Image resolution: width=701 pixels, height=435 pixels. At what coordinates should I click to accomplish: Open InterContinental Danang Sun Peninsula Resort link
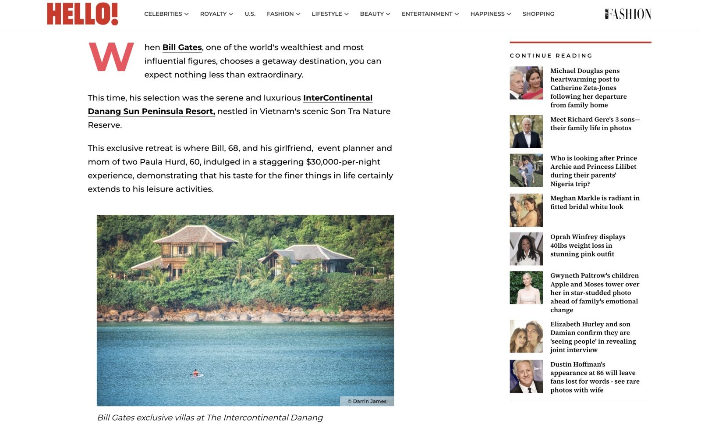click(230, 105)
